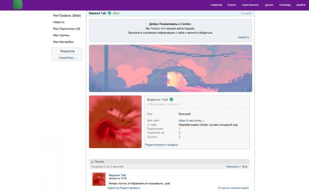Open Новости in the sidebar menu

59,22
